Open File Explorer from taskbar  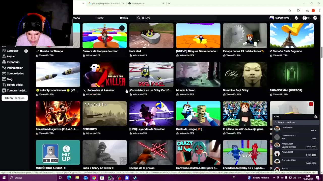coord(77,178)
